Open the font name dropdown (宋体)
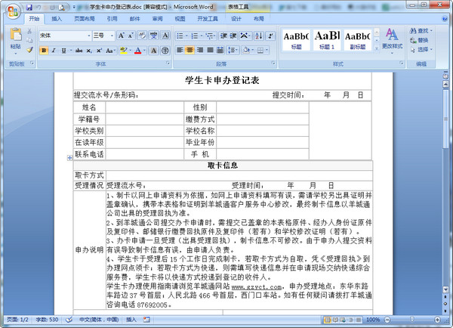The image size is (453, 328). pos(63,36)
